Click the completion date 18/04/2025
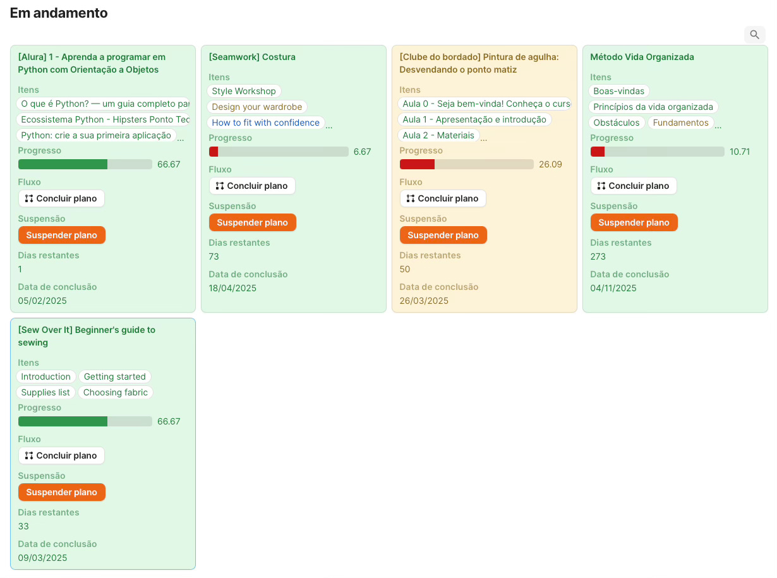The height and width of the screenshot is (578, 777). pyautogui.click(x=233, y=288)
